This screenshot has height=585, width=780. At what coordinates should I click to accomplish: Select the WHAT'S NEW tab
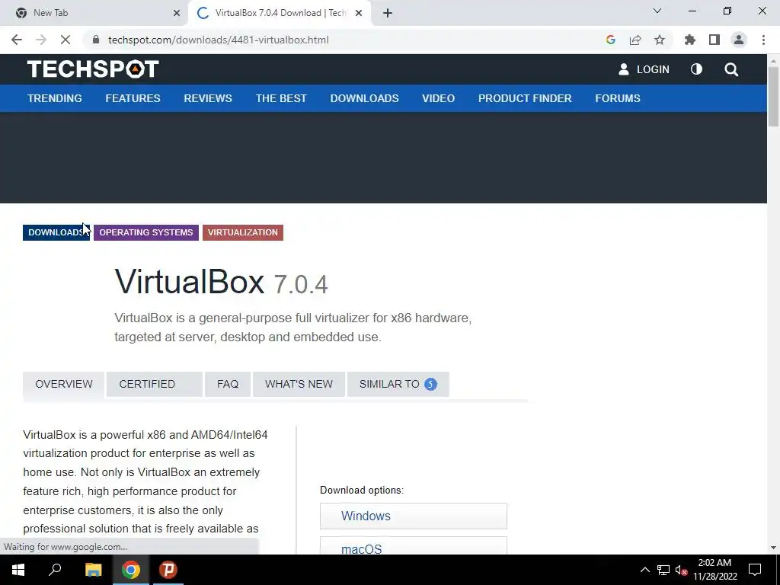[299, 384]
